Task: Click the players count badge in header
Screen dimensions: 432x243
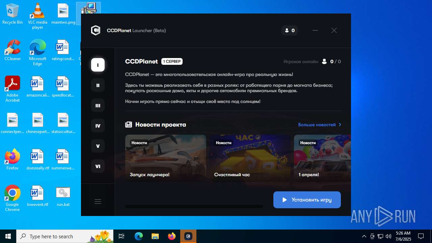Action: (290, 30)
